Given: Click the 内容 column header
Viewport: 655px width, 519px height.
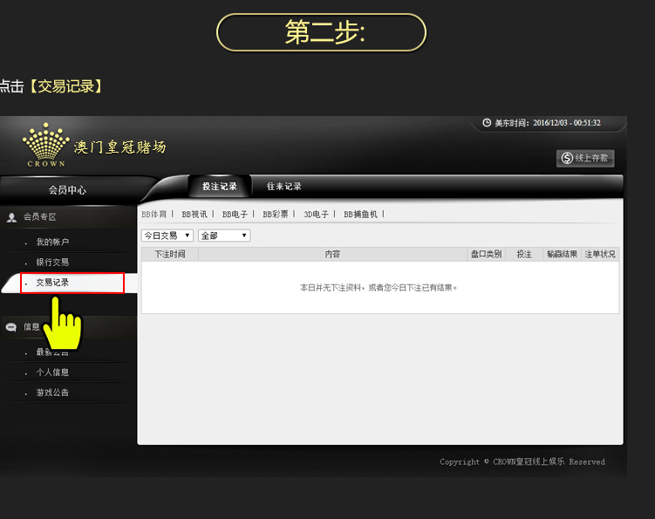Looking at the screenshot, I should click(332, 254).
